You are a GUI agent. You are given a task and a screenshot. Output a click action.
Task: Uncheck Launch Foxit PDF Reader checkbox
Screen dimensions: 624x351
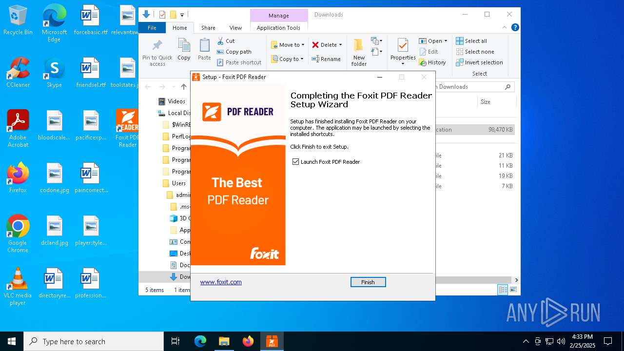tap(295, 162)
